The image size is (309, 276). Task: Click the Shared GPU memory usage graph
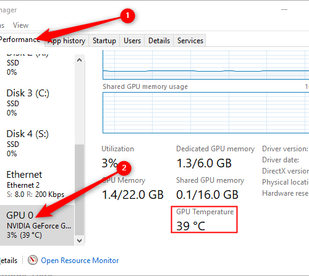(206, 112)
